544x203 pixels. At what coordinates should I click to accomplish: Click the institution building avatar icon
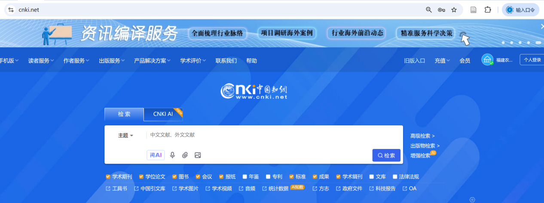487,60
